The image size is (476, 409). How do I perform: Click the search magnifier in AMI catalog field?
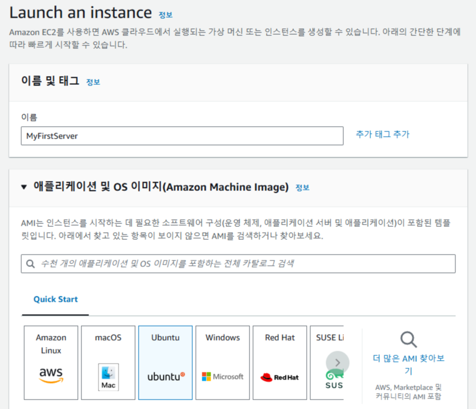(x=30, y=263)
